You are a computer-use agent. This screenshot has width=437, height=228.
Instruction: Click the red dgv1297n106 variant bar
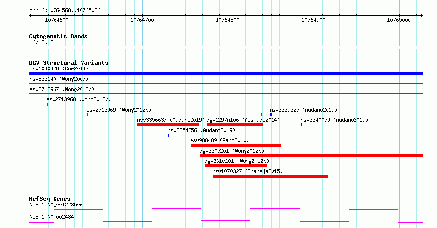235,125
